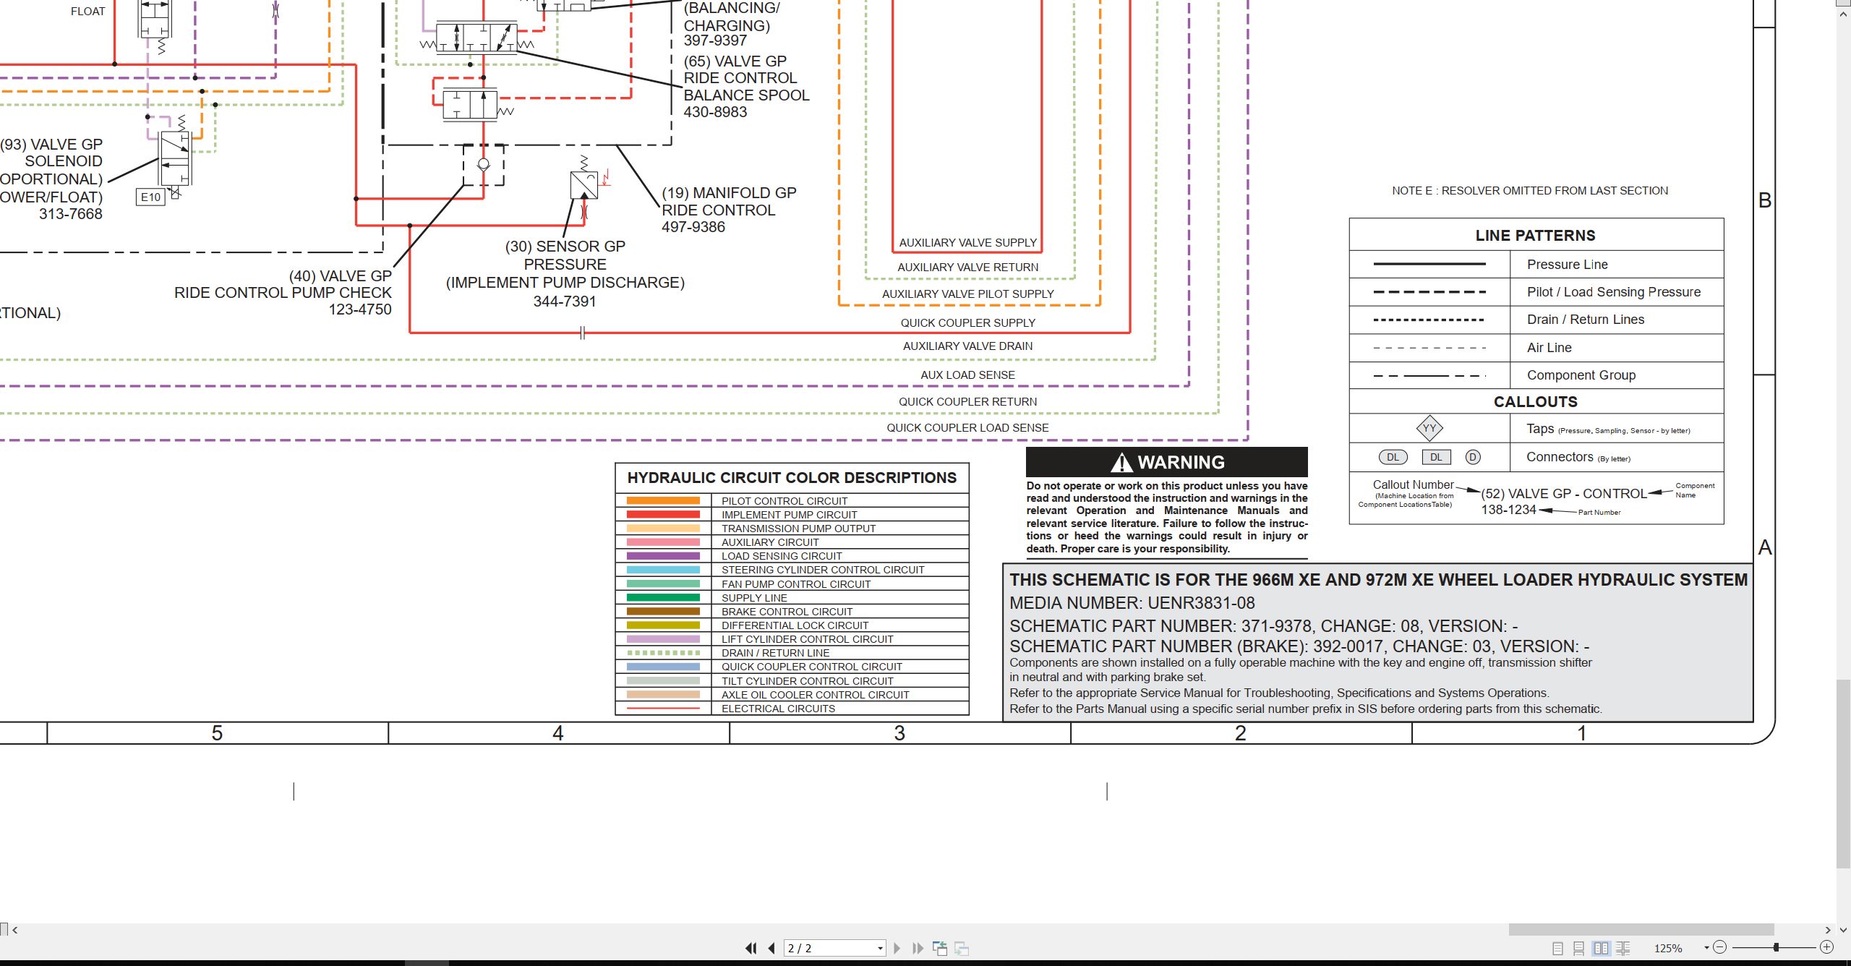Screen dimensions: 1851x966
Task: Switch to continuous page view
Action: (1579, 948)
